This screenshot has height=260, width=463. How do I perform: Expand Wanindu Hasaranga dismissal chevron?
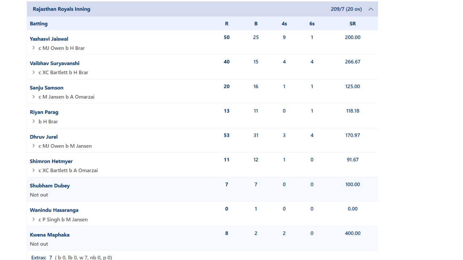pyautogui.click(x=33, y=219)
